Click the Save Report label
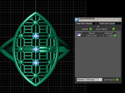Image resolution: width=125 pixels, height=93 pixels. click(102, 29)
